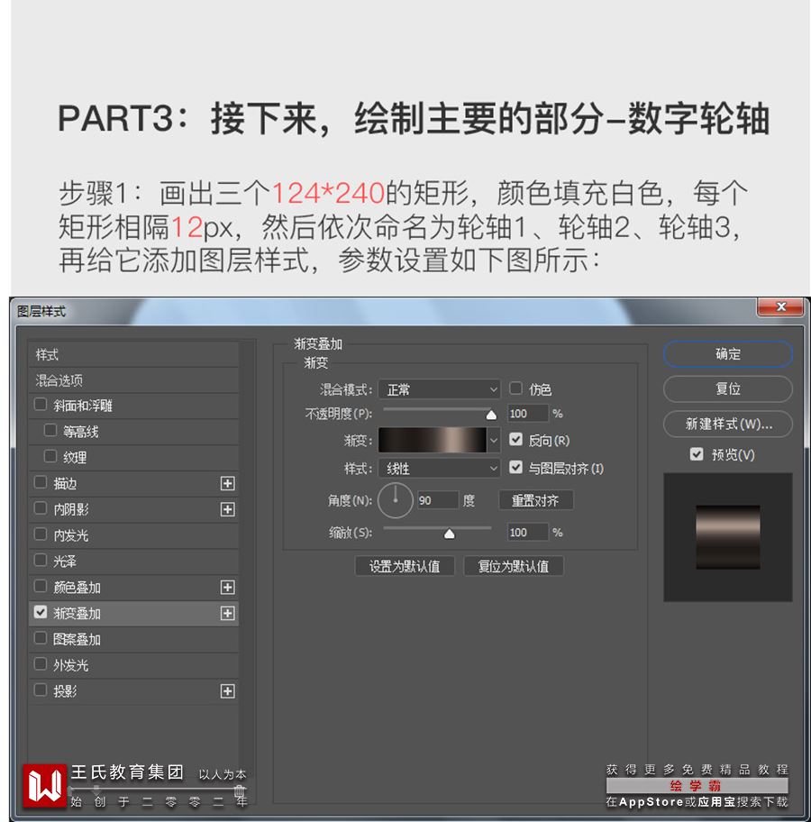Image resolution: width=811 pixels, height=822 pixels.
Task: Select 混合选项 in the left list
Action: click(x=133, y=380)
